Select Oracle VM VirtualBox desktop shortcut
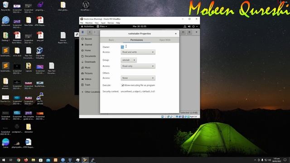The width and height of the screenshot is (290, 163). click(40, 53)
